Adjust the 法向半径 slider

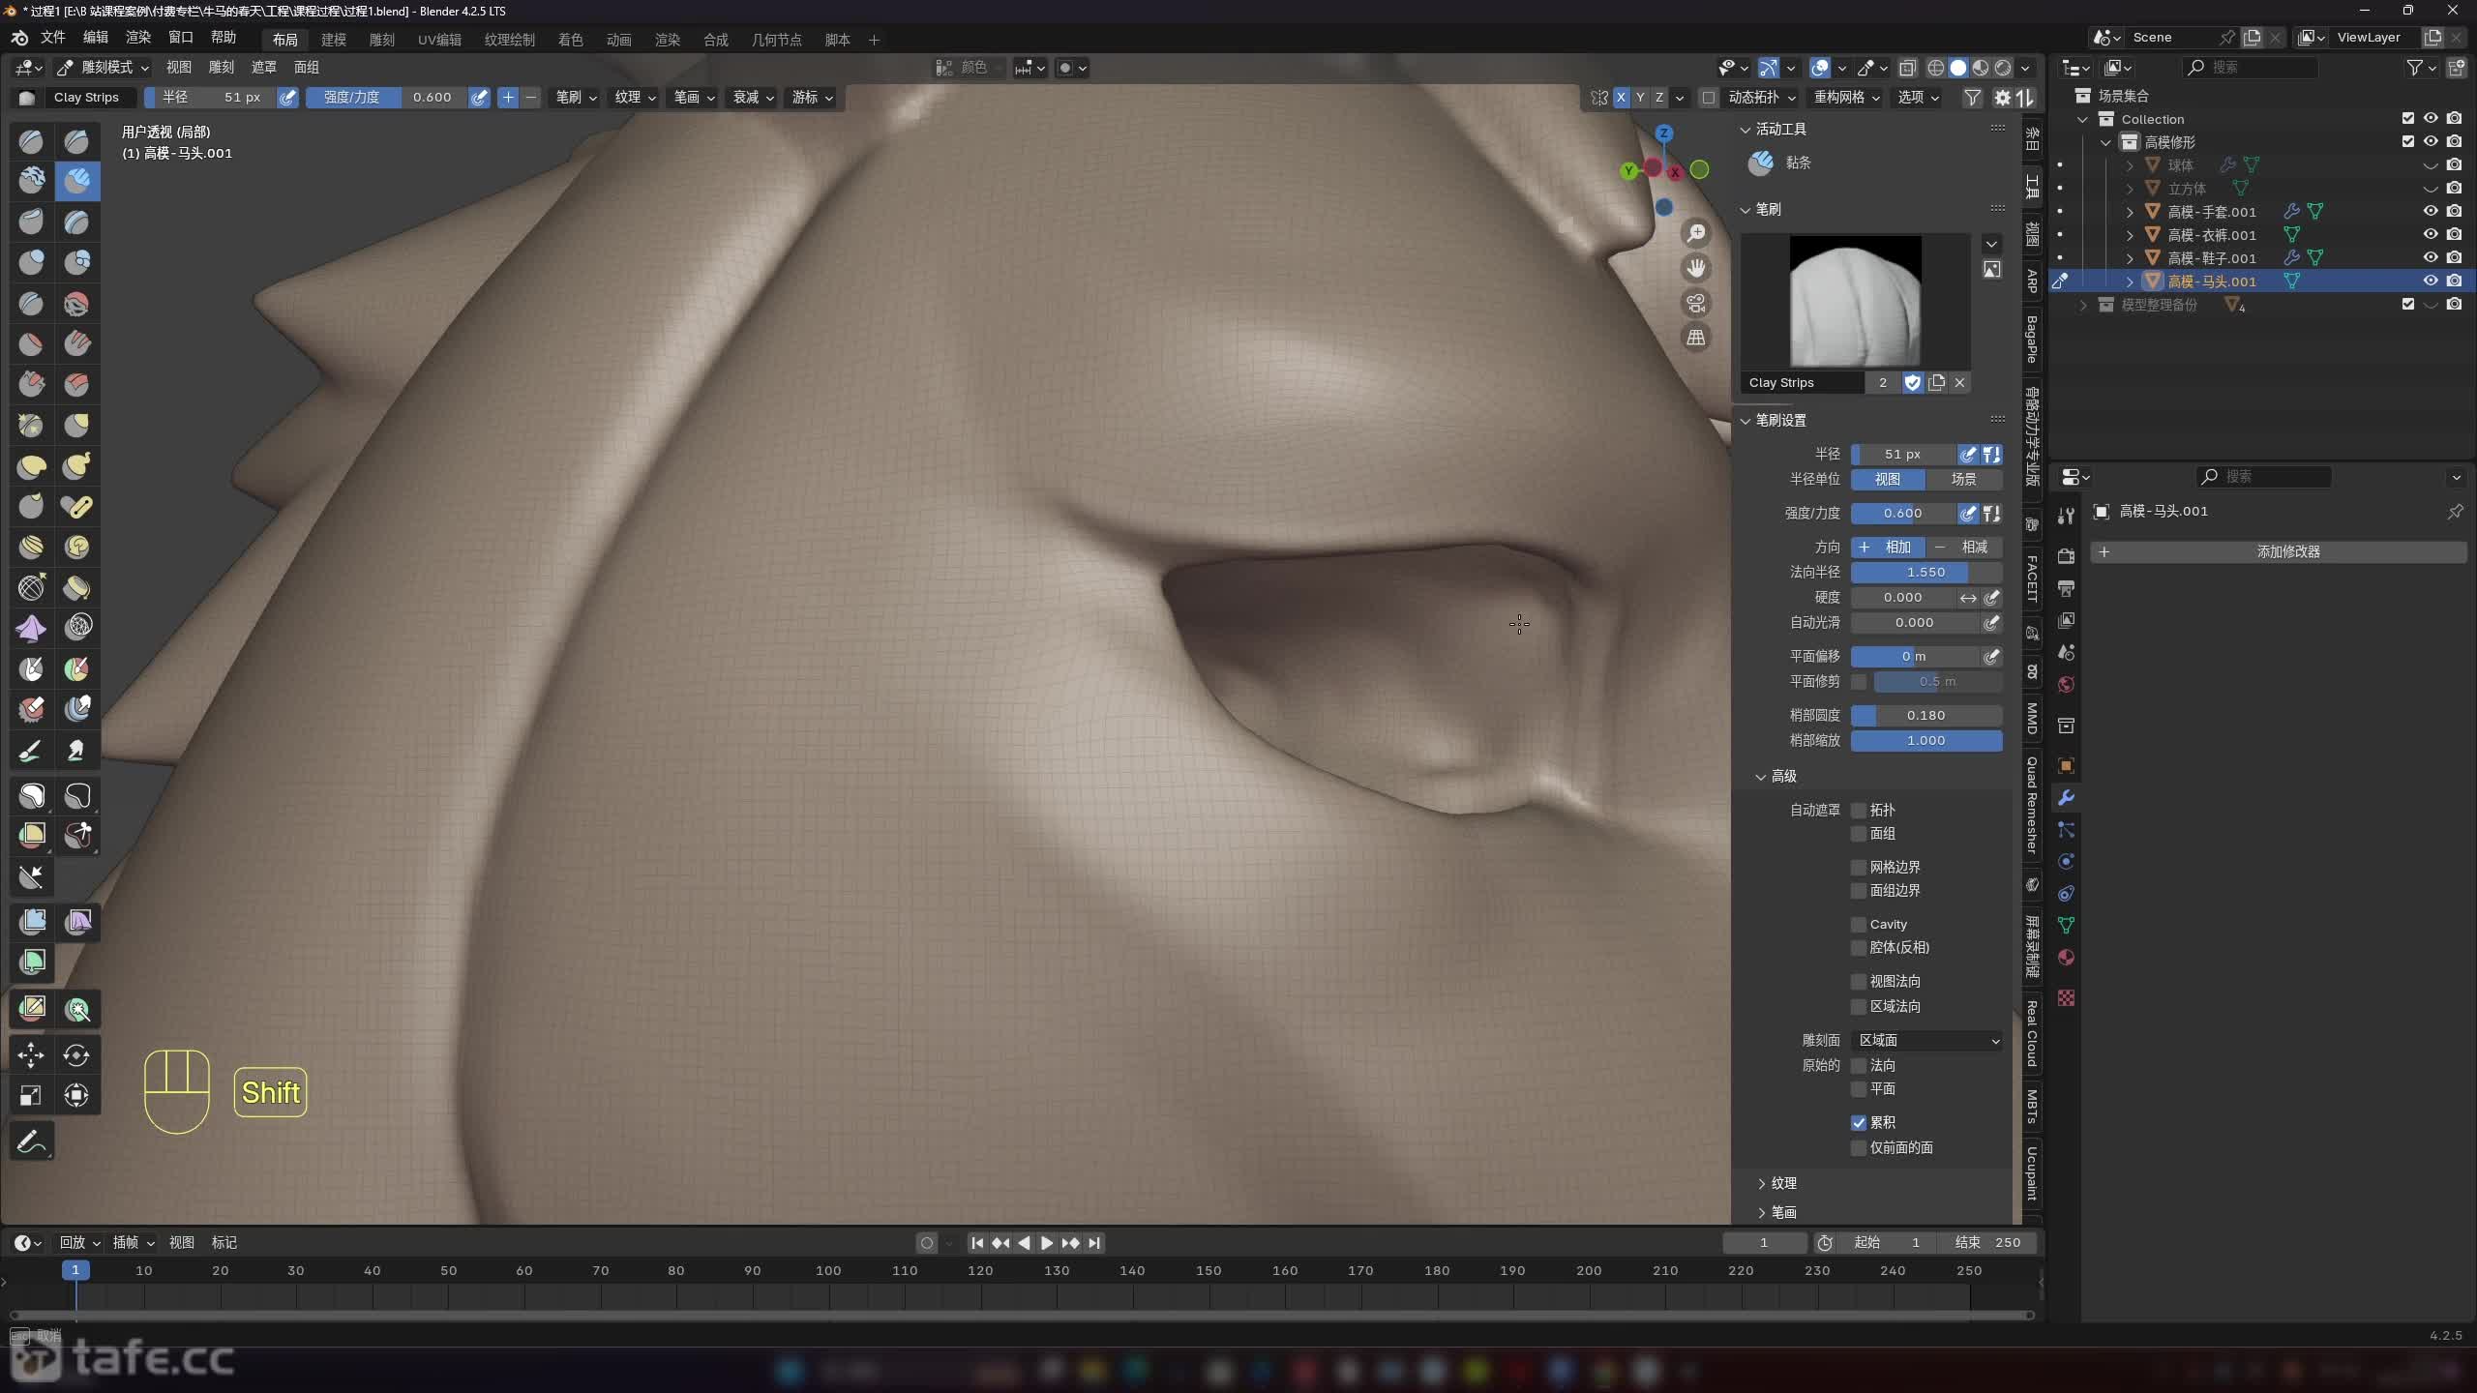click(1925, 572)
